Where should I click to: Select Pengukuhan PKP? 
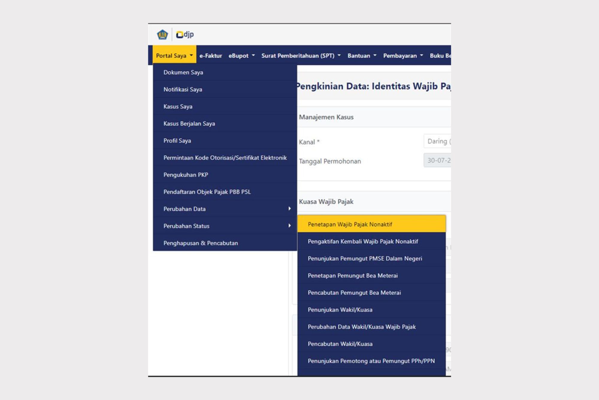click(x=225, y=175)
